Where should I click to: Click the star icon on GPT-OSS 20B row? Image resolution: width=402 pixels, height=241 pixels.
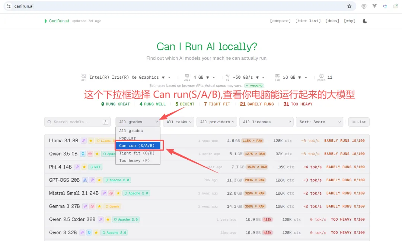coord(99,180)
